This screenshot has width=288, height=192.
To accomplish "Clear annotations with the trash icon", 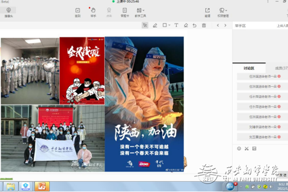I will (204, 25).
